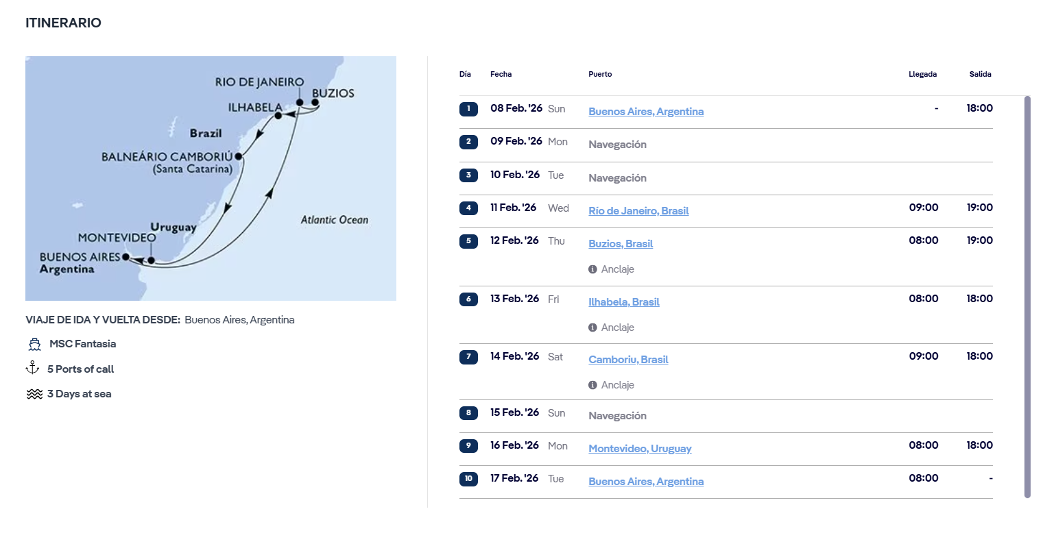Click the Montevideo port dot on the map

pyautogui.click(x=152, y=260)
